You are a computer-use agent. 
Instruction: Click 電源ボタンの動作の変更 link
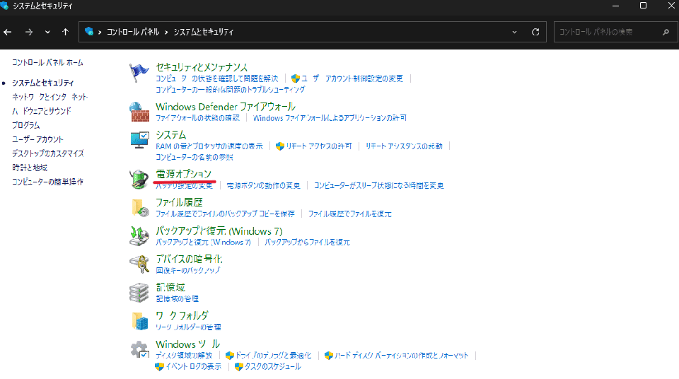(x=263, y=185)
